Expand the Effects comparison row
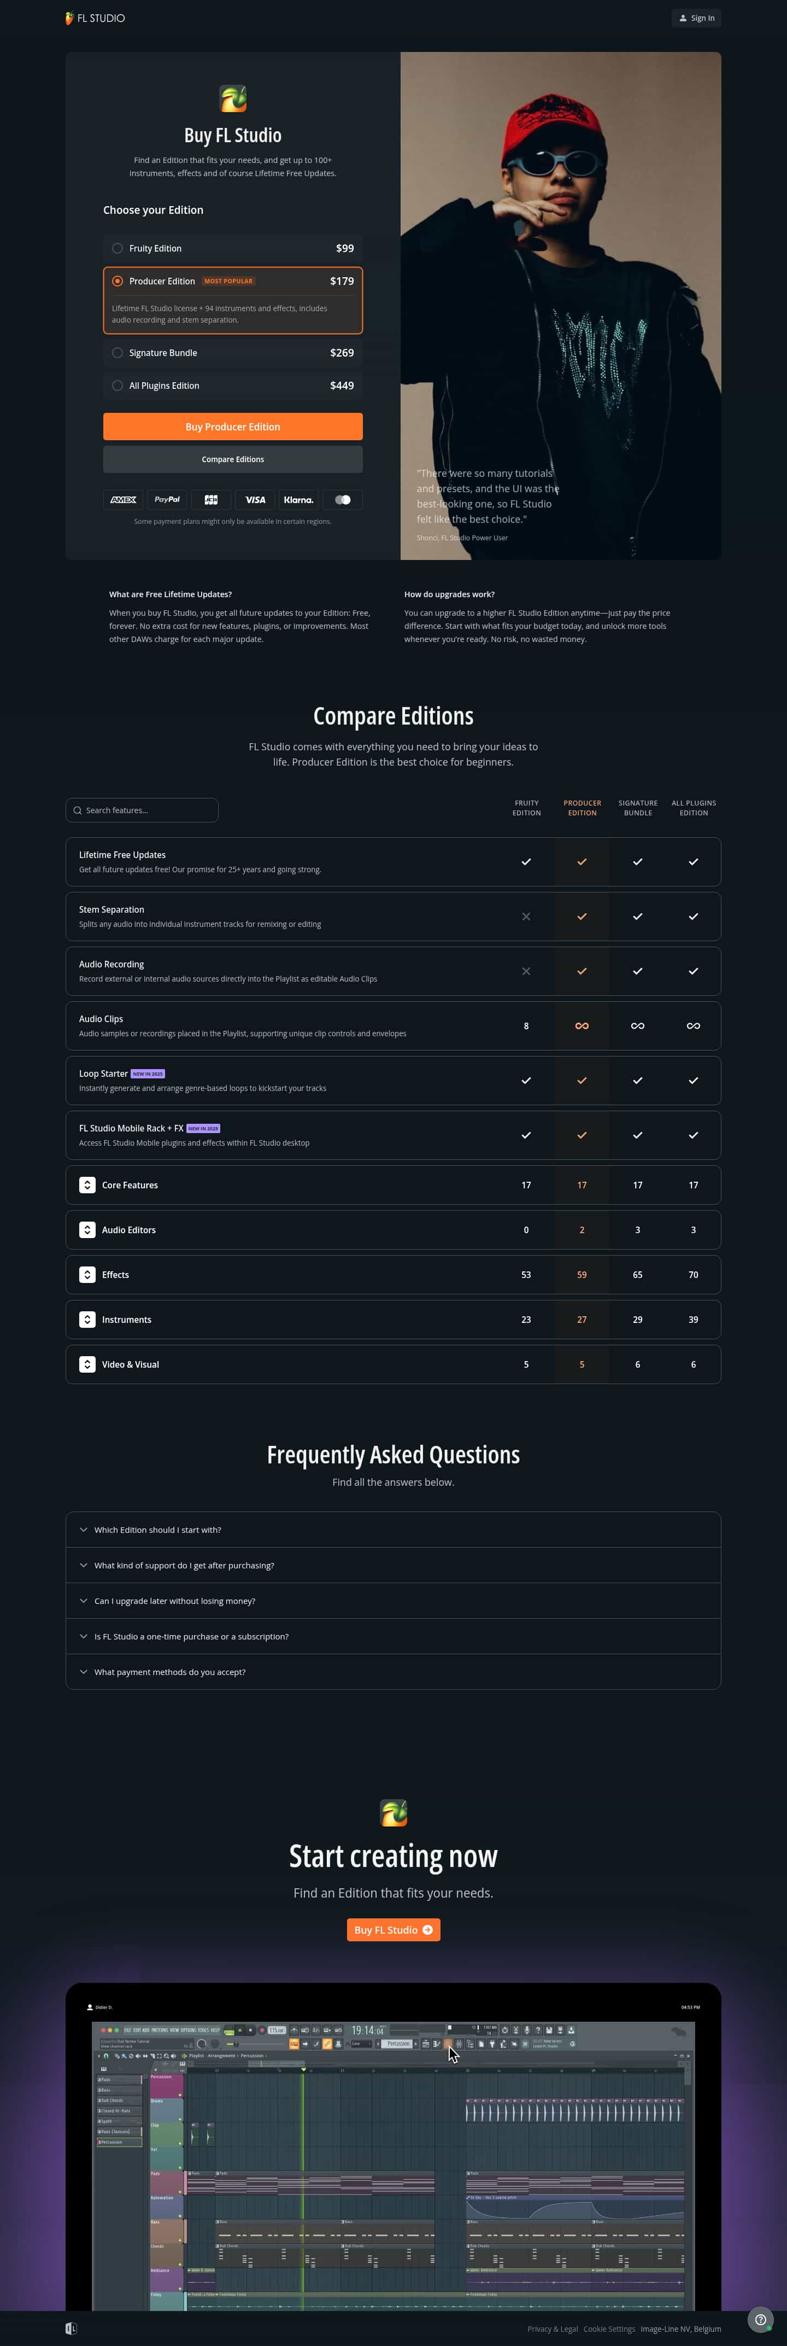Image resolution: width=787 pixels, height=2346 pixels. click(87, 1275)
